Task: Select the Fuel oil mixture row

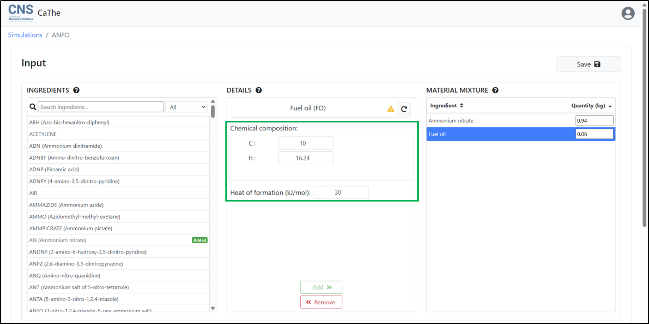Action: pos(500,134)
